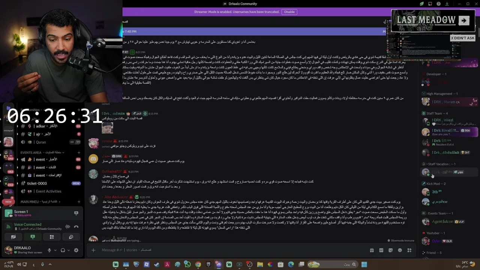Toggle the camera button in voice panel
The width and height of the screenshot is (480, 270).
click(x=13, y=237)
